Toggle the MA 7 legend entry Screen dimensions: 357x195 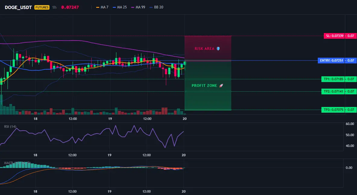point(102,7)
